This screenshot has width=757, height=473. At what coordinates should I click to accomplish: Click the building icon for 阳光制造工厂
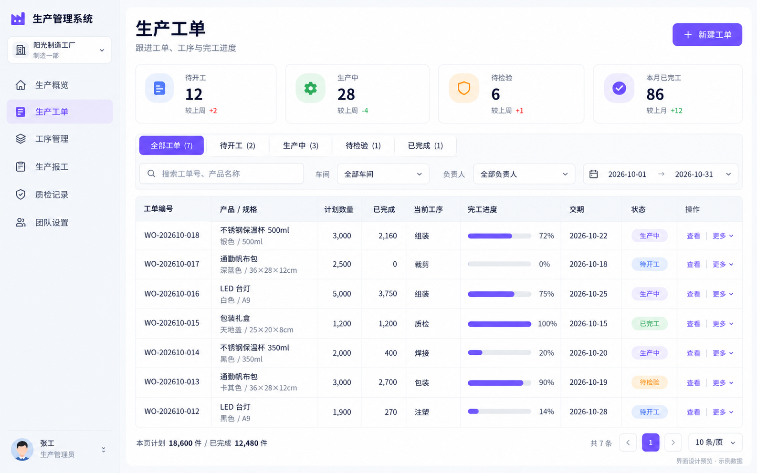[21, 50]
